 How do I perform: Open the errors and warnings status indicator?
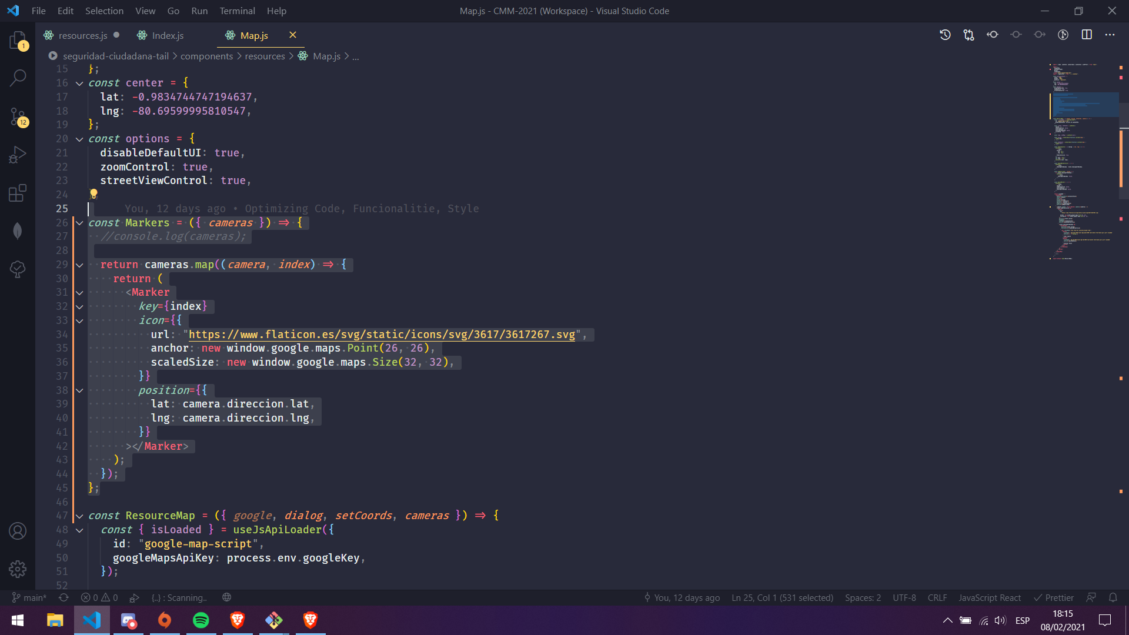tap(99, 597)
